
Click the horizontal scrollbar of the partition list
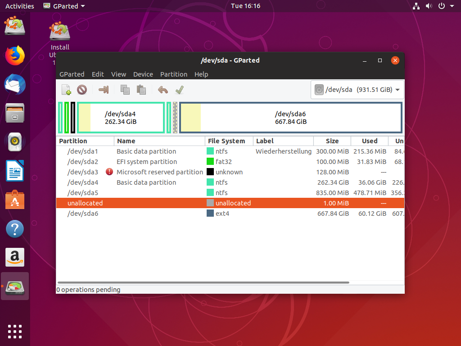click(203, 282)
